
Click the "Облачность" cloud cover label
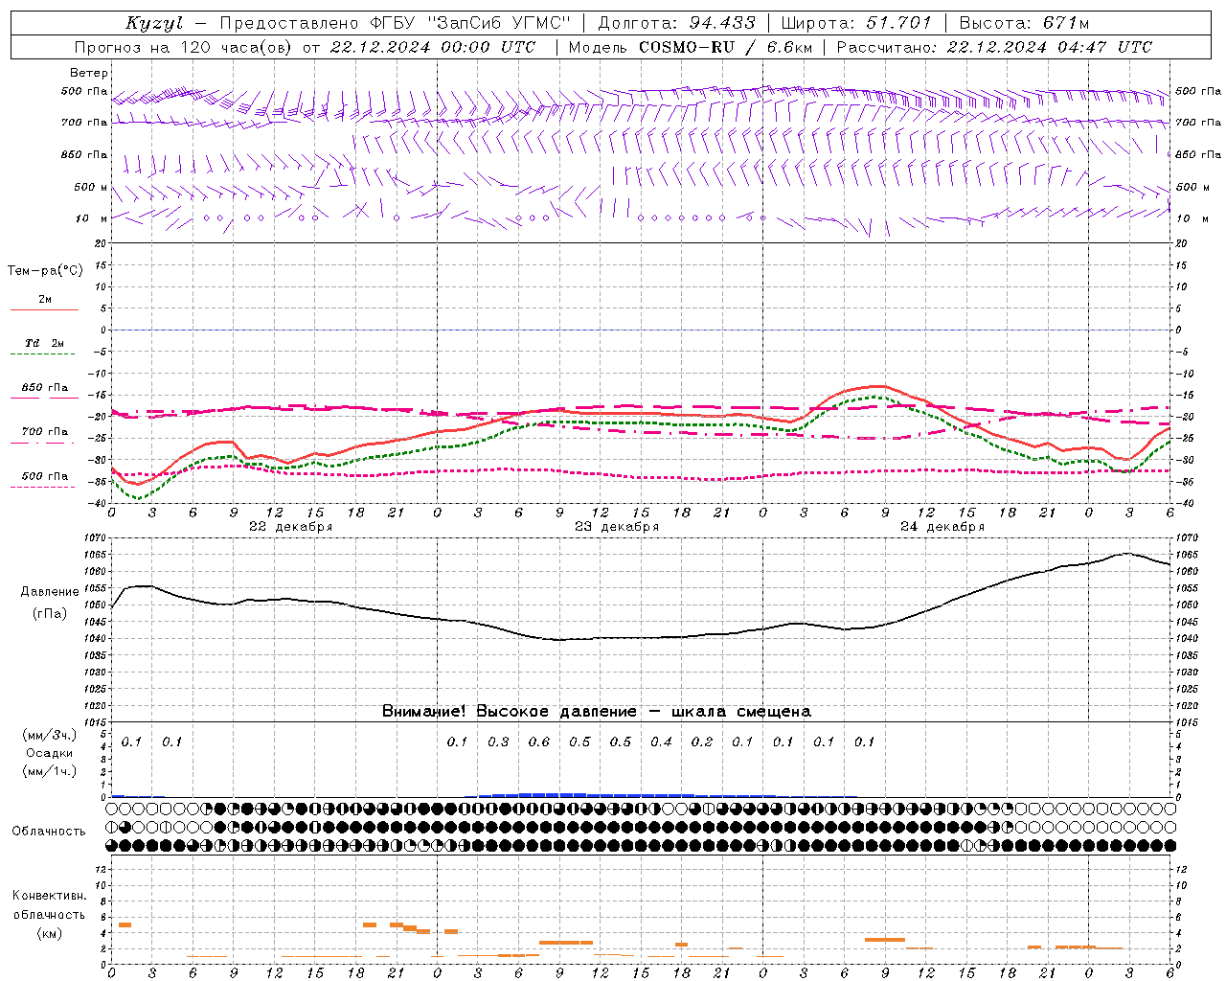[x=49, y=832]
